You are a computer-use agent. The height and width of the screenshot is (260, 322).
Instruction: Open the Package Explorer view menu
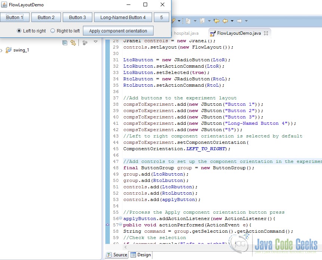click(x=96, y=42)
